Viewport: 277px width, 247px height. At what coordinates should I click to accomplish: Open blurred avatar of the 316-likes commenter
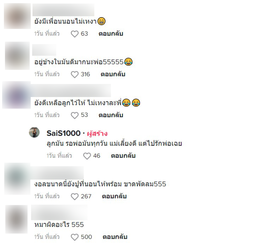(17, 56)
